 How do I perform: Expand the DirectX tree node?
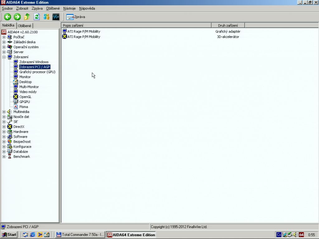4,127
